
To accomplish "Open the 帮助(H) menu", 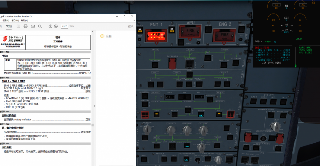I will pos(24,20).
